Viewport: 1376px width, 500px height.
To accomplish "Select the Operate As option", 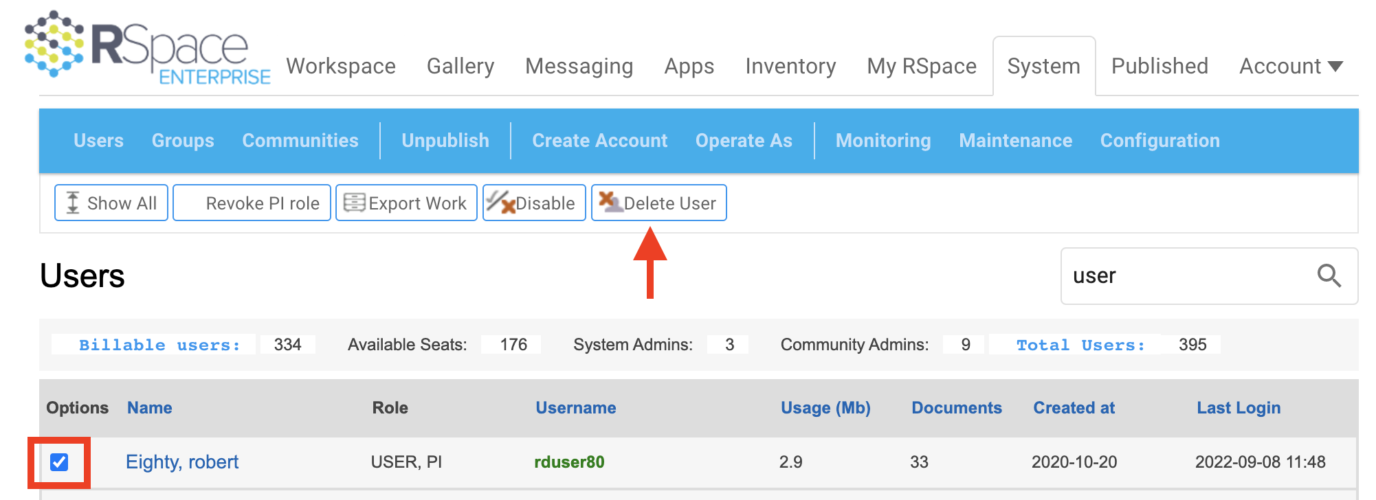I will [x=744, y=140].
